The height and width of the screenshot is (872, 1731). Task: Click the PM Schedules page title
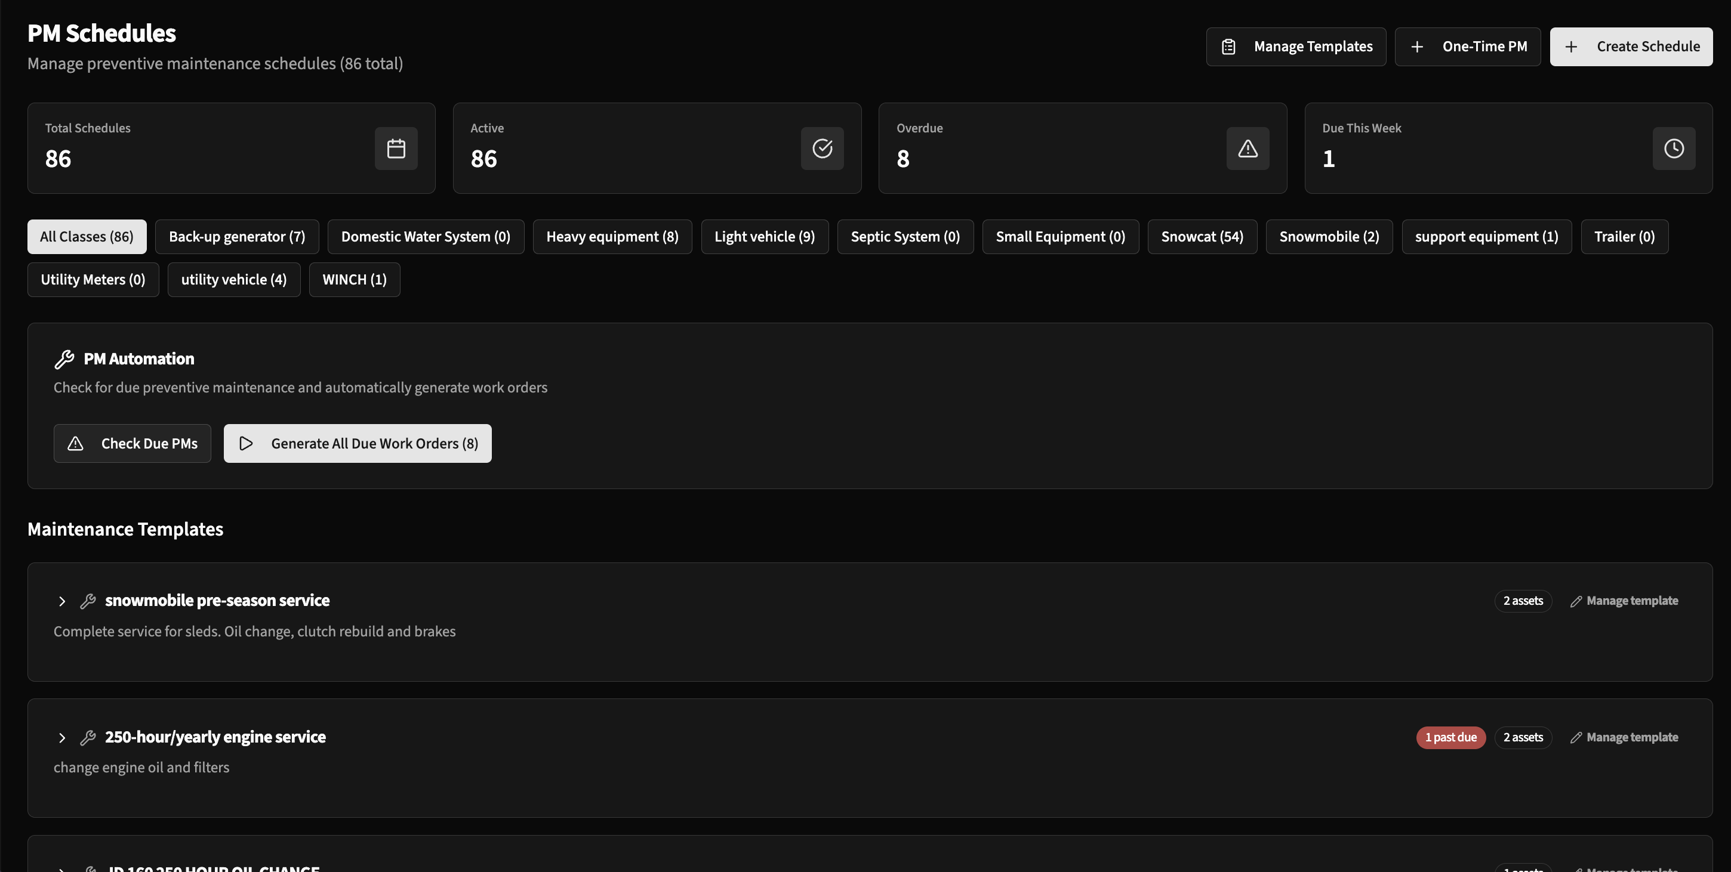pos(101,33)
